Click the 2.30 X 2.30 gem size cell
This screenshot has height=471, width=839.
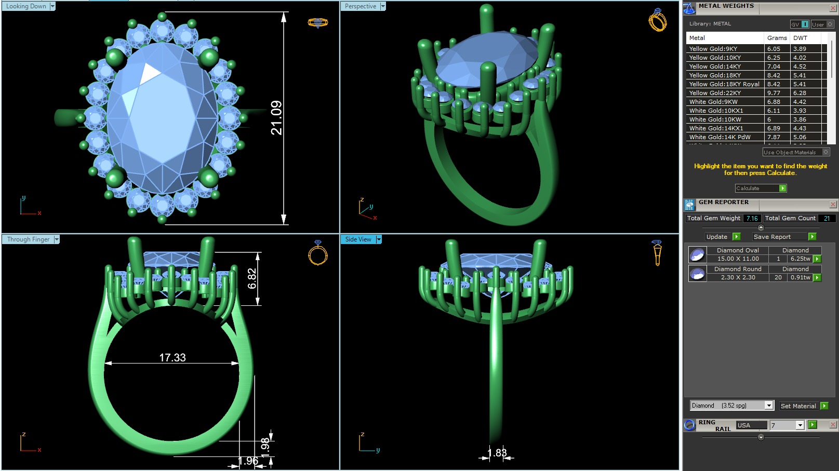tap(738, 277)
